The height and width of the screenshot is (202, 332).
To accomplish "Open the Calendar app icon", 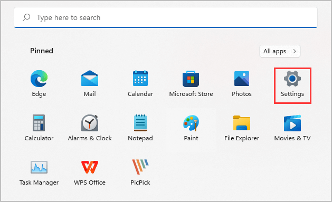I will coord(140,78).
